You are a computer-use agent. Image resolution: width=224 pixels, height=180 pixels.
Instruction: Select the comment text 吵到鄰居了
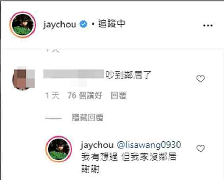(x=129, y=75)
